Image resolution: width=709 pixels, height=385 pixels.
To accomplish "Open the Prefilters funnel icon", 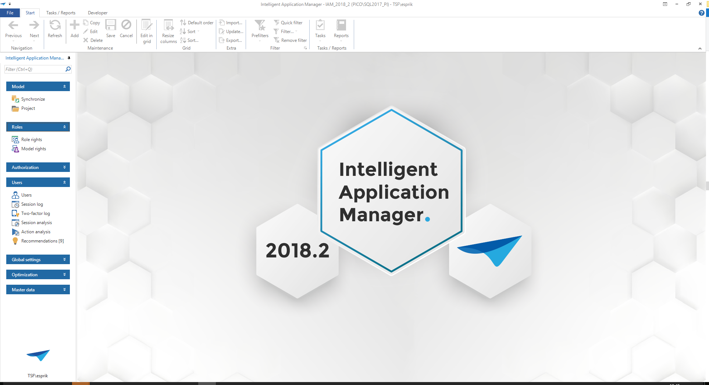I will [260, 26].
